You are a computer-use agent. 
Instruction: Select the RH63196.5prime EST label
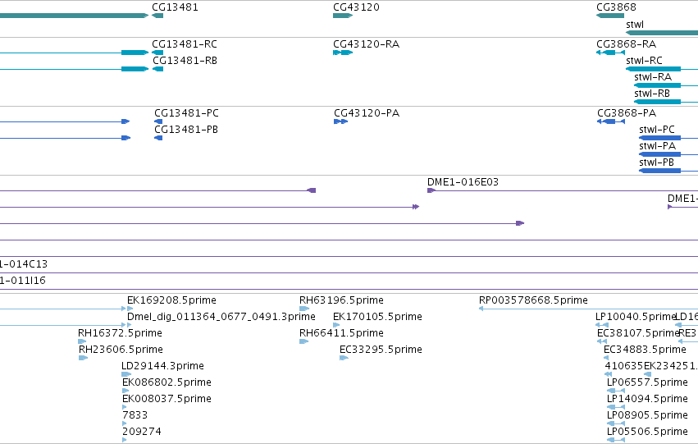[x=341, y=300]
